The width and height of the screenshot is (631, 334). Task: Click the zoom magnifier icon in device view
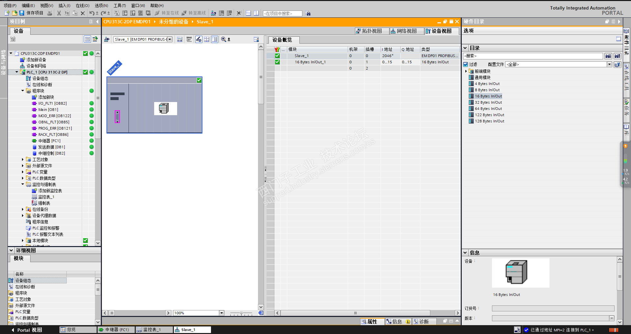click(223, 39)
